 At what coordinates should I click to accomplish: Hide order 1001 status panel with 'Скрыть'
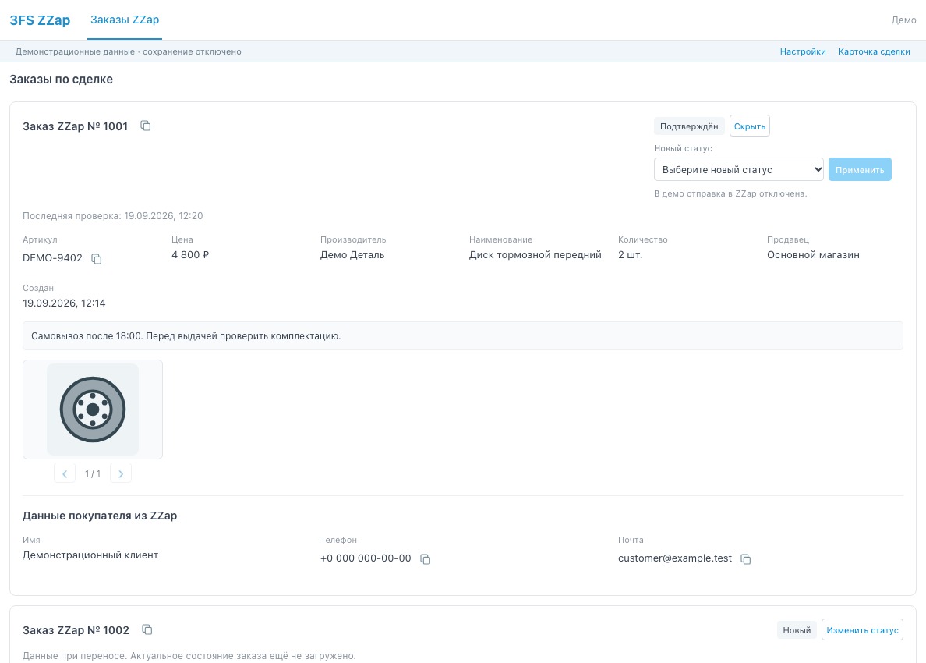[x=749, y=126]
